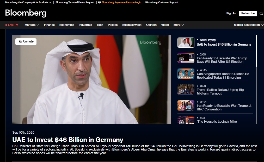
Task: Open Iran Ready to Escalate War, Trump at RNC title
Action: point(224,107)
